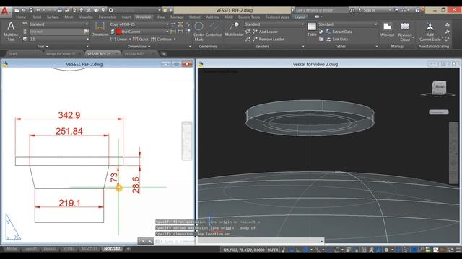The width and height of the screenshot is (462, 259).
Task: Select the Wipeout tool
Action: pyautogui.click(x=387, y=29)
